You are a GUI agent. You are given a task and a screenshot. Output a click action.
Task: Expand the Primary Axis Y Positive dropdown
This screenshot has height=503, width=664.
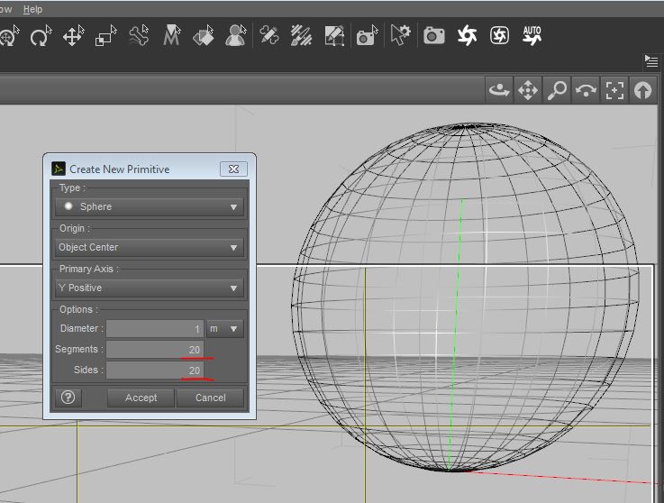(x=150, y=288)
